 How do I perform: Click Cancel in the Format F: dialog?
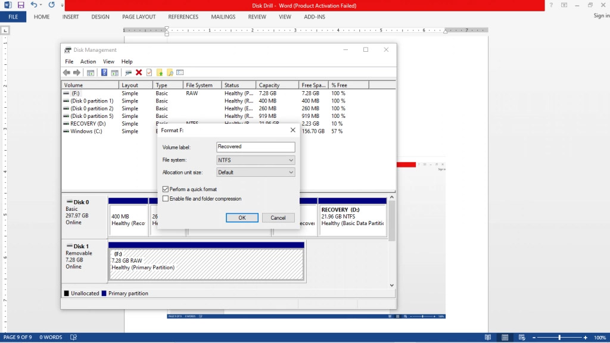click(x=278, y=218)
